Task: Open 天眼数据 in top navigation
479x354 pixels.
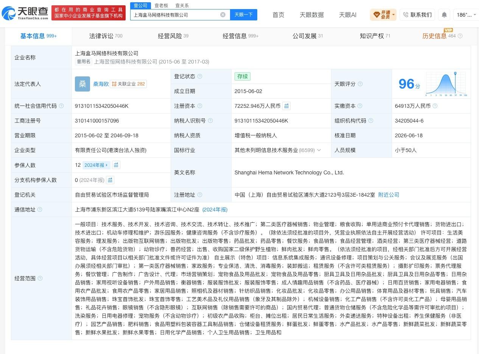Action: 312,15
